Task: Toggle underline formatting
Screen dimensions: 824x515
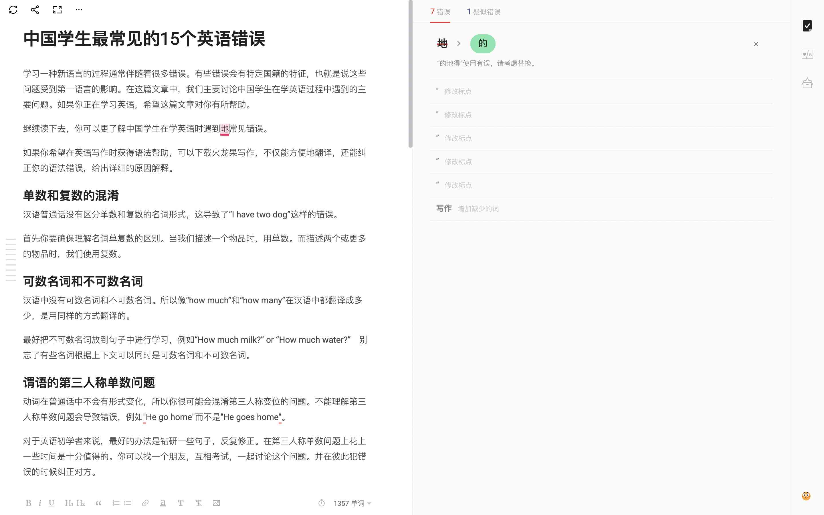Action: (51, 503)
